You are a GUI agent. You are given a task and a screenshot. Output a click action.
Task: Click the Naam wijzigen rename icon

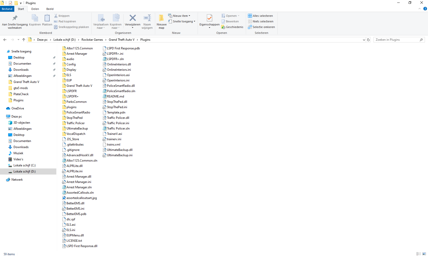point(147,18)
